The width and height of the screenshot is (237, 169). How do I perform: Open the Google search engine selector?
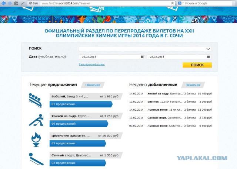[181, 3]
